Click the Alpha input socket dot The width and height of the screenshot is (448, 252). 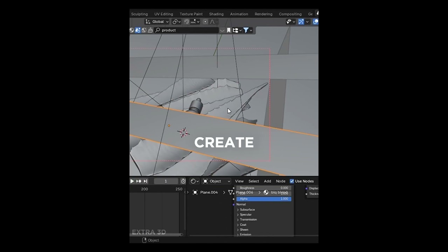(x=233, y=199)
